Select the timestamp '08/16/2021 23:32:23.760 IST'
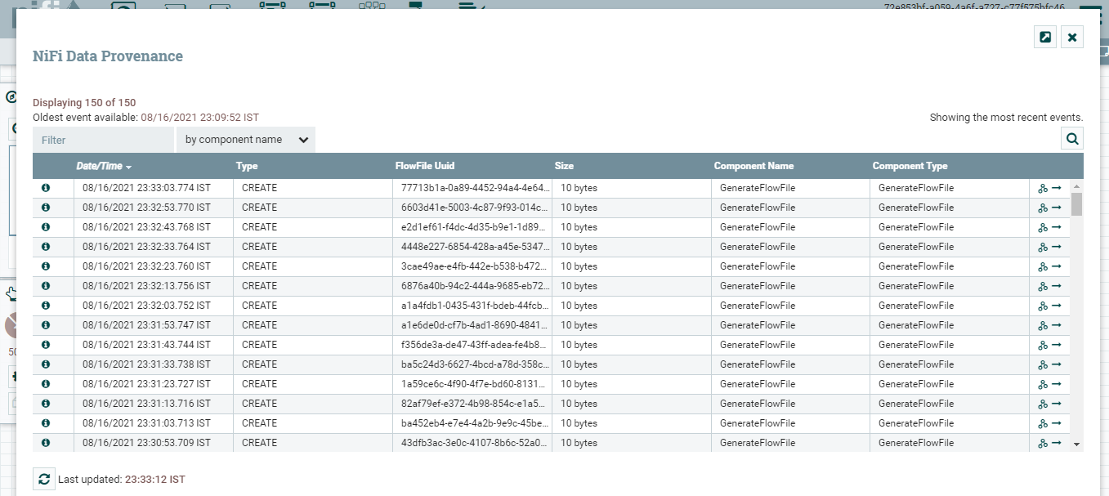 [x=146, y=266]
